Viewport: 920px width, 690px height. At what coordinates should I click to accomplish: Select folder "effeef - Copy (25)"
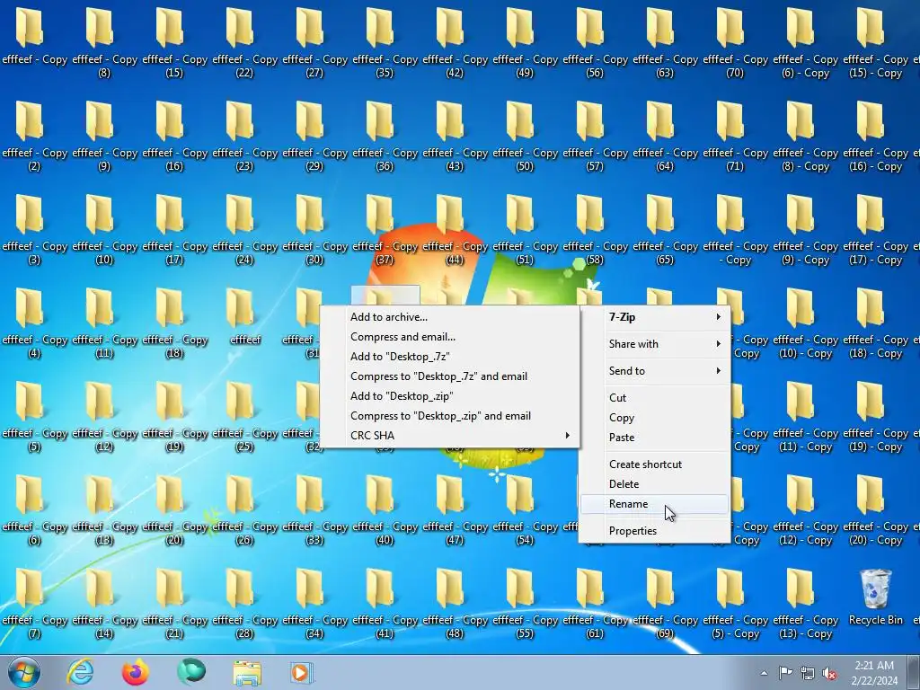pyautogui.click(x=244, y=417)
